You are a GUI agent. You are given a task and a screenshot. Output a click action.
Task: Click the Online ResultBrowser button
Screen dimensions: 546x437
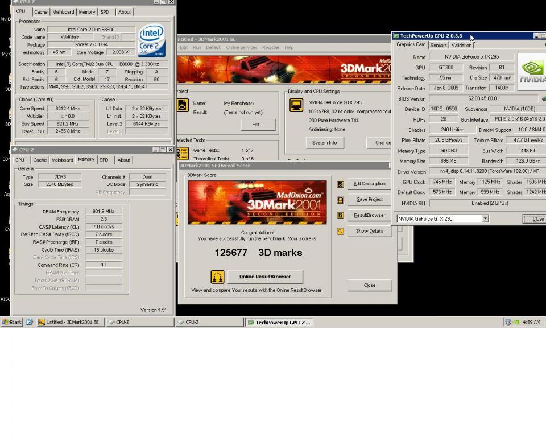[265, 277]
